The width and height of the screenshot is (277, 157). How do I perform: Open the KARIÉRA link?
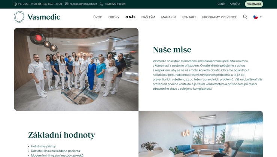[x=235, y=4]
